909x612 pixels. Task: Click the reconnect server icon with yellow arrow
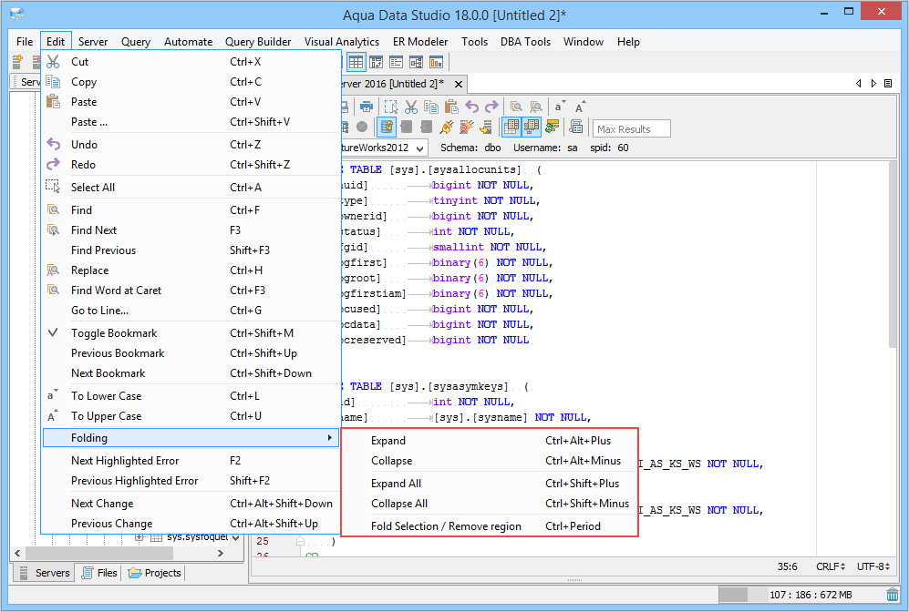tap(486, 127)
